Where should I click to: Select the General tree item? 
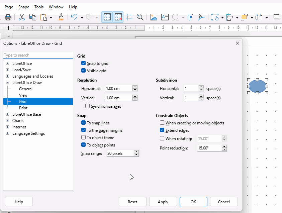click(x=26, y=89)
